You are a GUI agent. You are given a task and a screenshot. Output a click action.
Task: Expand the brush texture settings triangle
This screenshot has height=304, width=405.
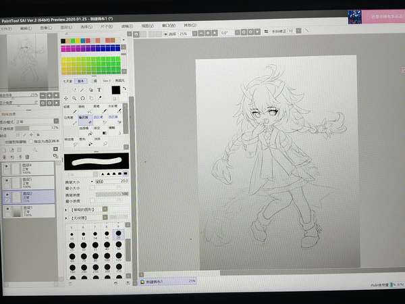click(x=66, y=218)
